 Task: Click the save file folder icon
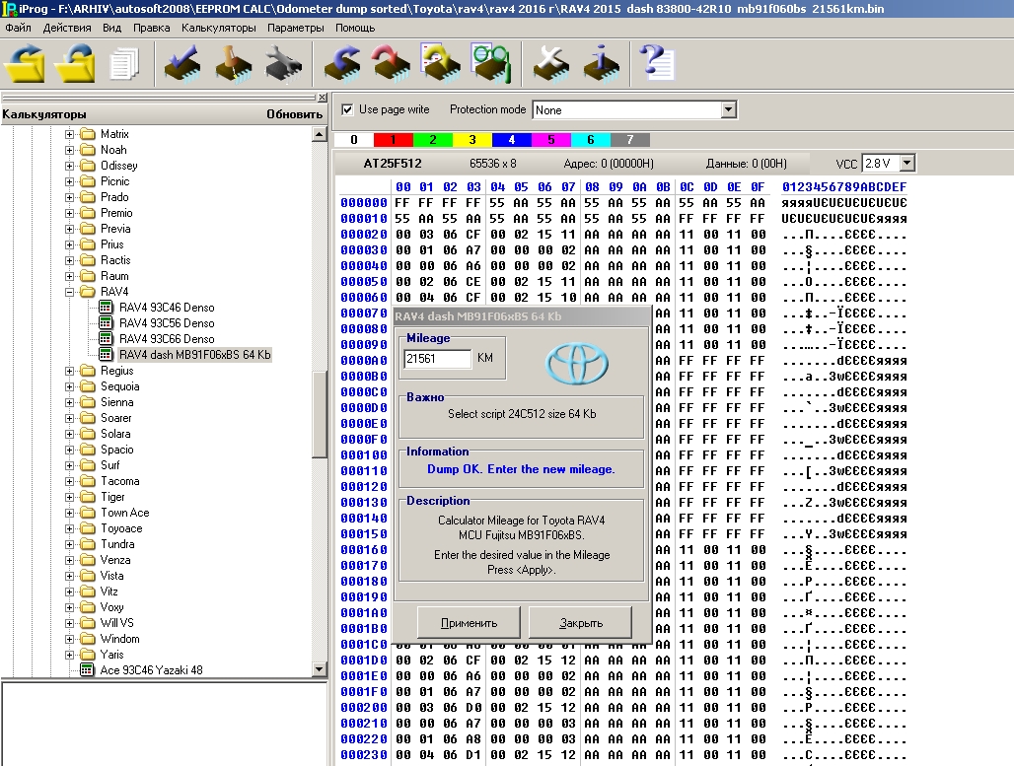pos(75,63)
